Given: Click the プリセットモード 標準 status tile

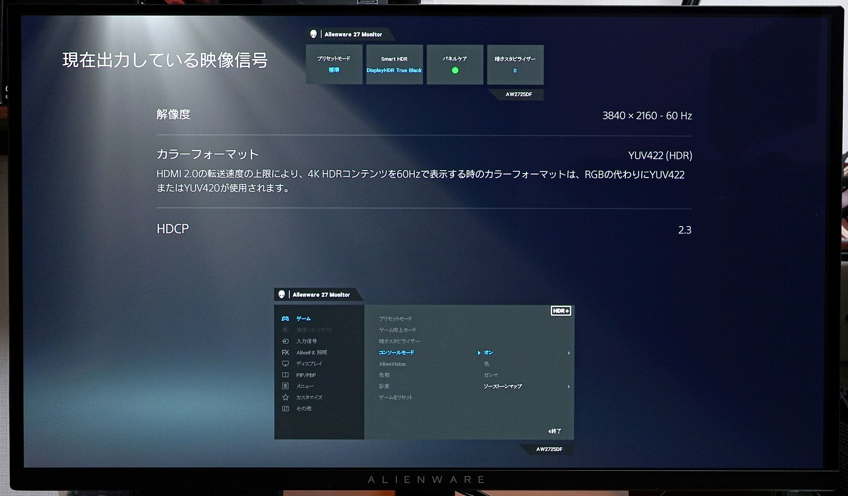Looking at the screenshot, I should (x=334, y=64).
